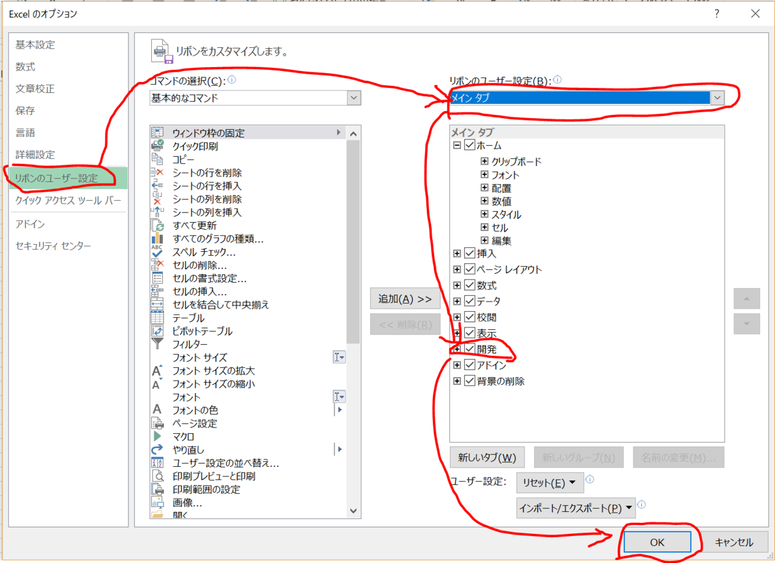The image size is (775, 563).
Task: Click the 追加 >> button
Action: click(405, 299)
